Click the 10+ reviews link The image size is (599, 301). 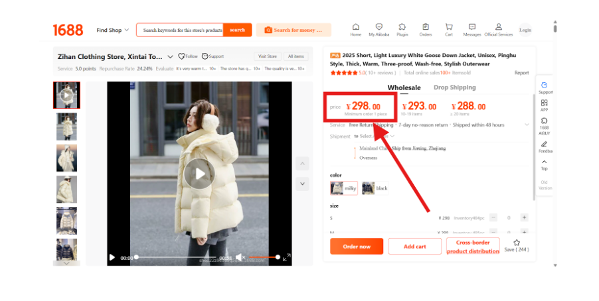coord(381,73)
